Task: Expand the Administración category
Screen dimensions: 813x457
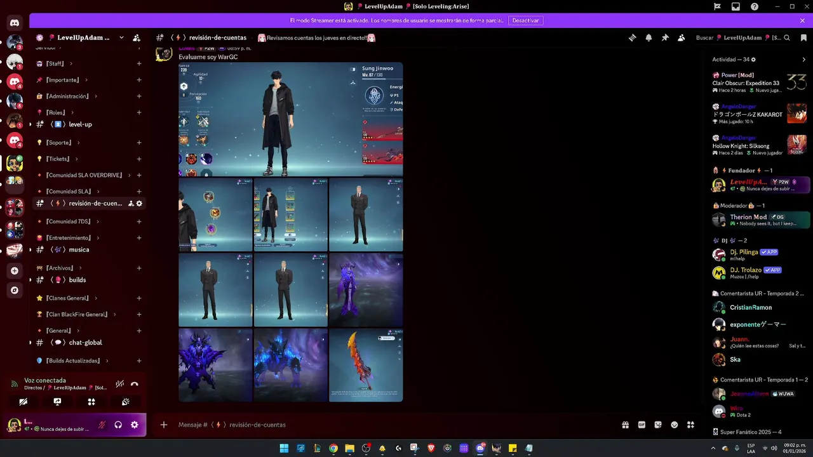Action: (67, 96)
